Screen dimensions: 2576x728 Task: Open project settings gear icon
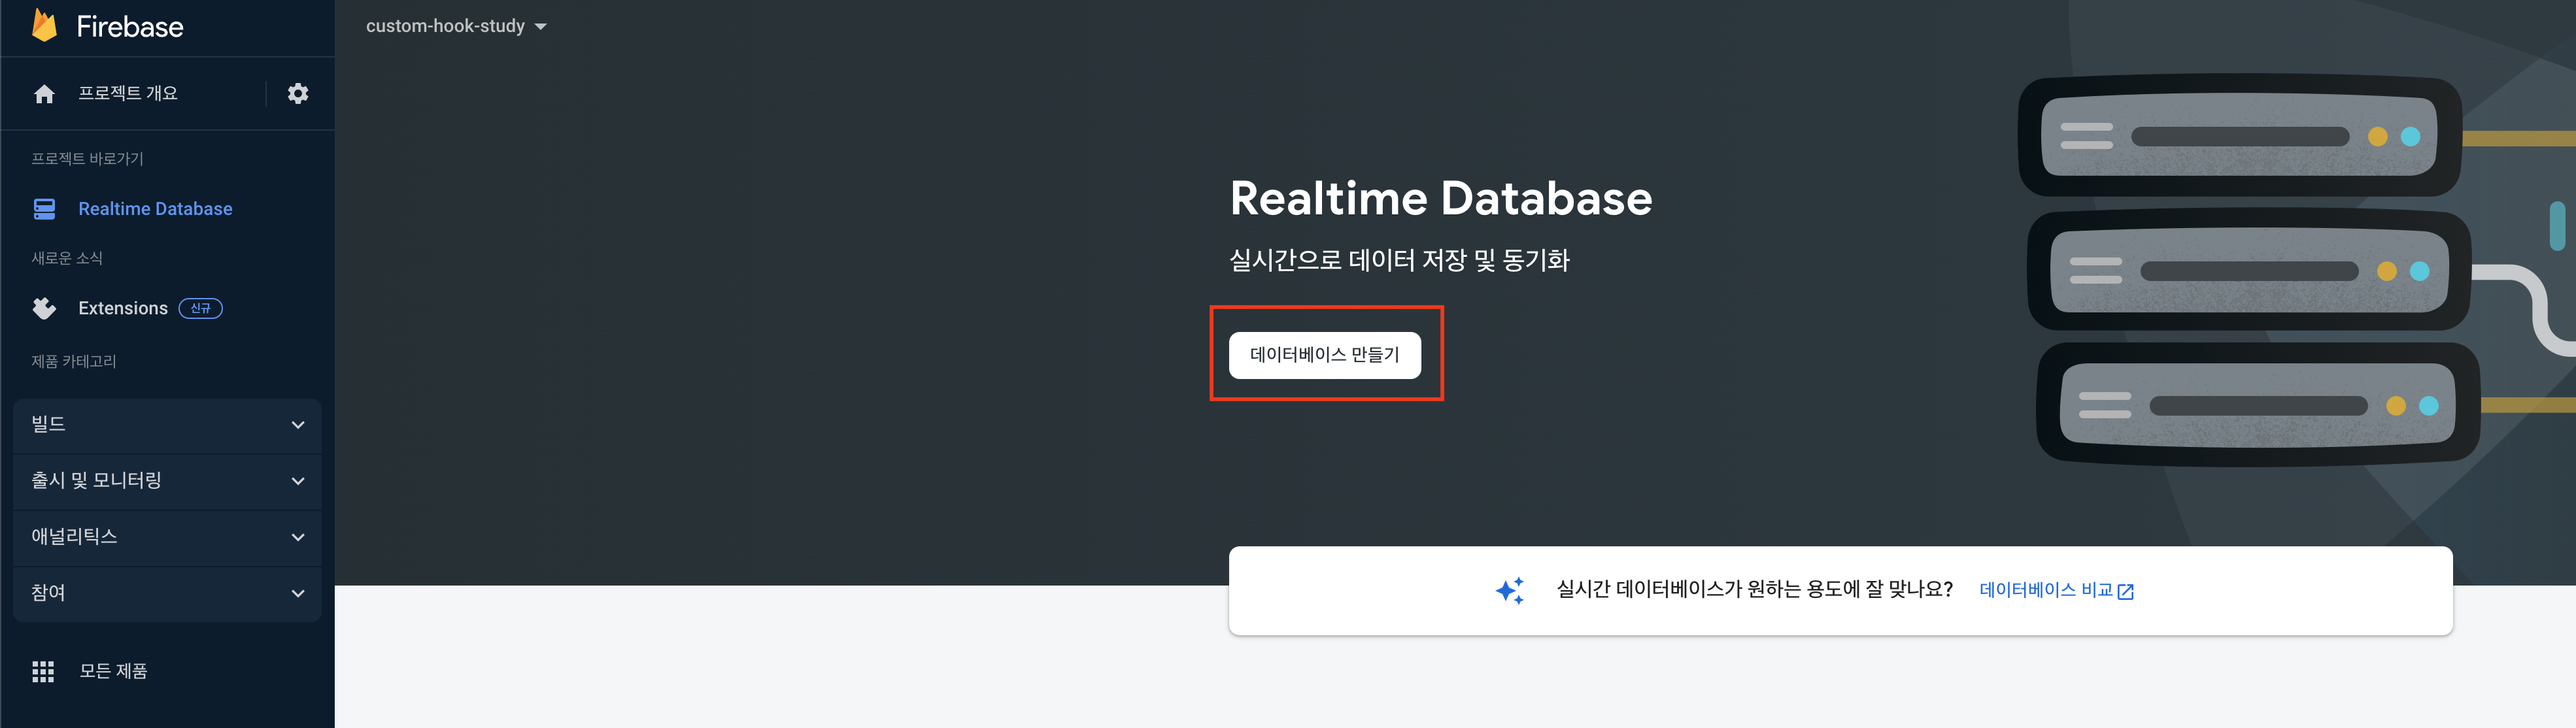298,94
